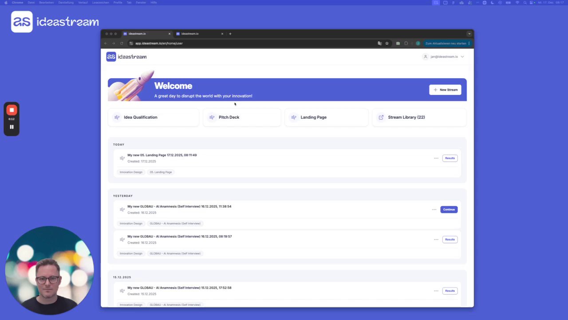
Task: Select GLOBAU tag under the 11:38:54 stream
Action: coord(175,224)
